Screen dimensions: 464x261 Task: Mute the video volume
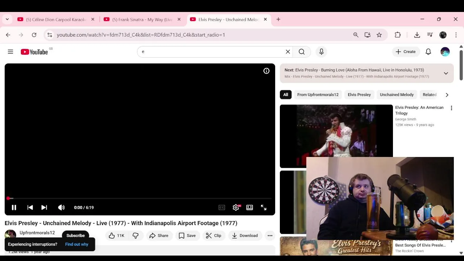coord(61,208)
